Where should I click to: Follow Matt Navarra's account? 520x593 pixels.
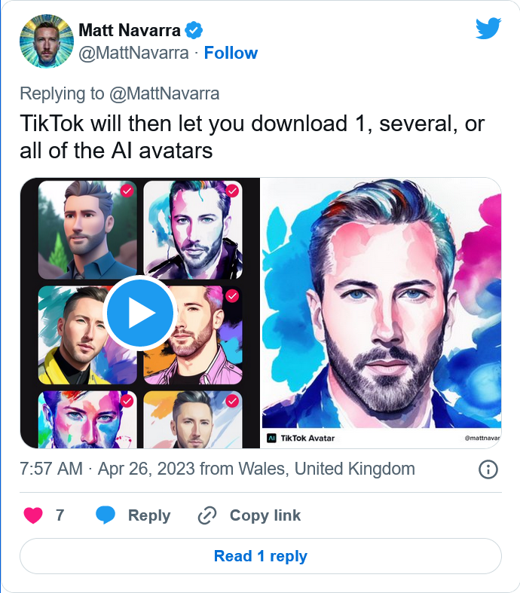pyautogui.click(x=231, y=53)
